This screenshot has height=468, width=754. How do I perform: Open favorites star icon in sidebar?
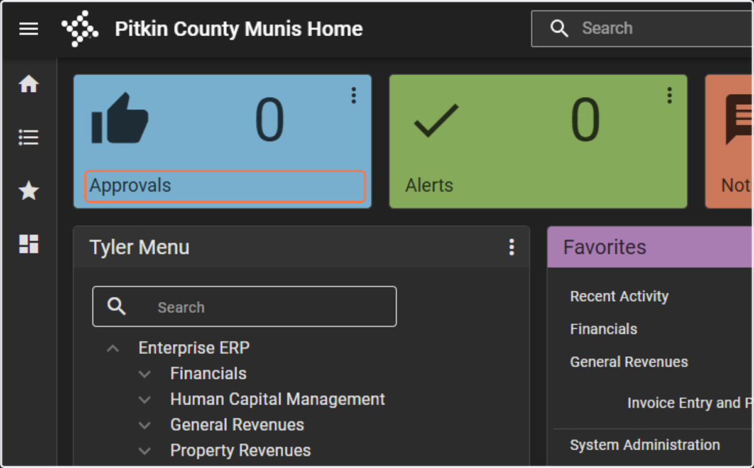pos(29,191)
